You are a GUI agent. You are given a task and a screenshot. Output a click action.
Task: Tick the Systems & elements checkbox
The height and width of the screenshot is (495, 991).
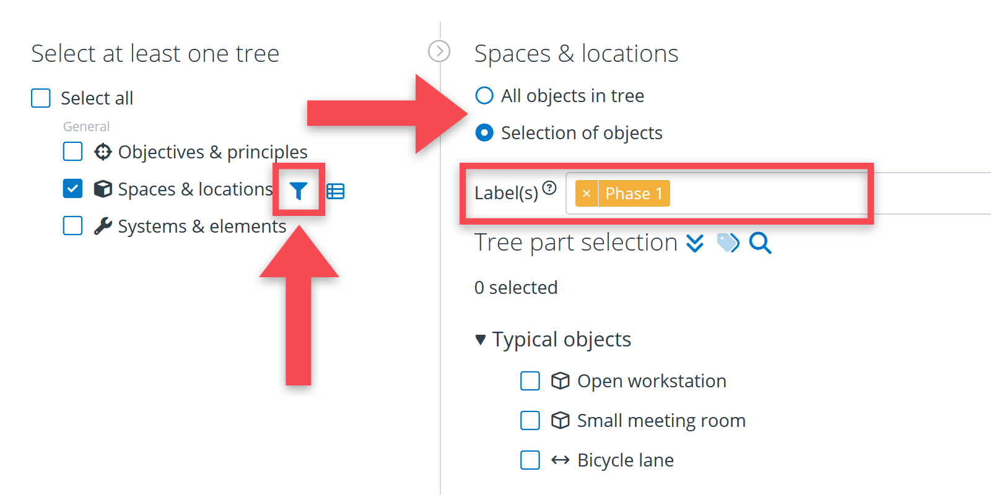point(73,226)
